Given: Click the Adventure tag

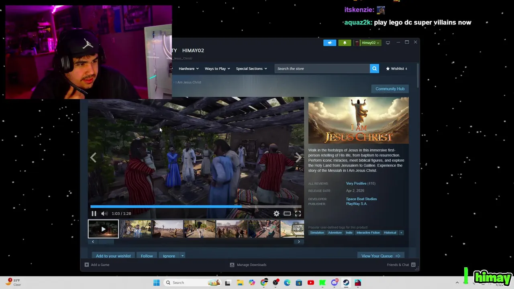Looking at the screenshot, I should click(335, 233).
